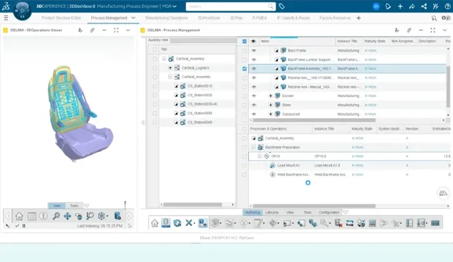Open the Process Management tab dropdown arrow
This screenshot has height=262, width=453.
pos(133,18)
